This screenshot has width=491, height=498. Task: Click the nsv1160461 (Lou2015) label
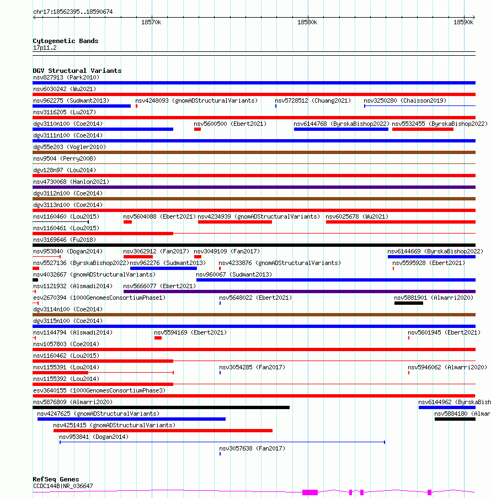[66, 228]
